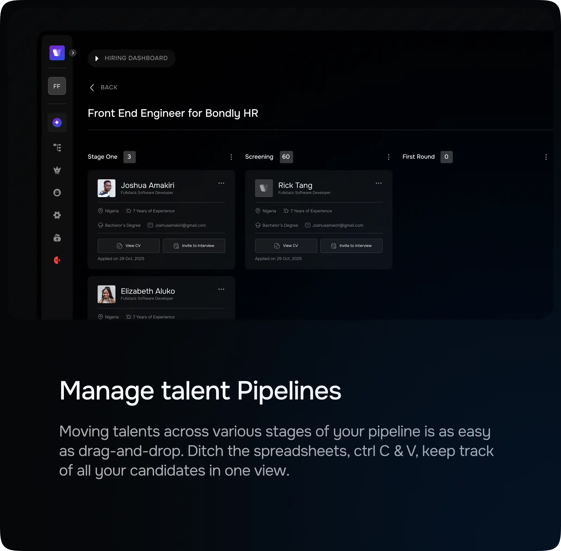The width and height of the screenshot is (561, 551).
Task: Open the calendar icon below the crown
Action: click(57, 192)
